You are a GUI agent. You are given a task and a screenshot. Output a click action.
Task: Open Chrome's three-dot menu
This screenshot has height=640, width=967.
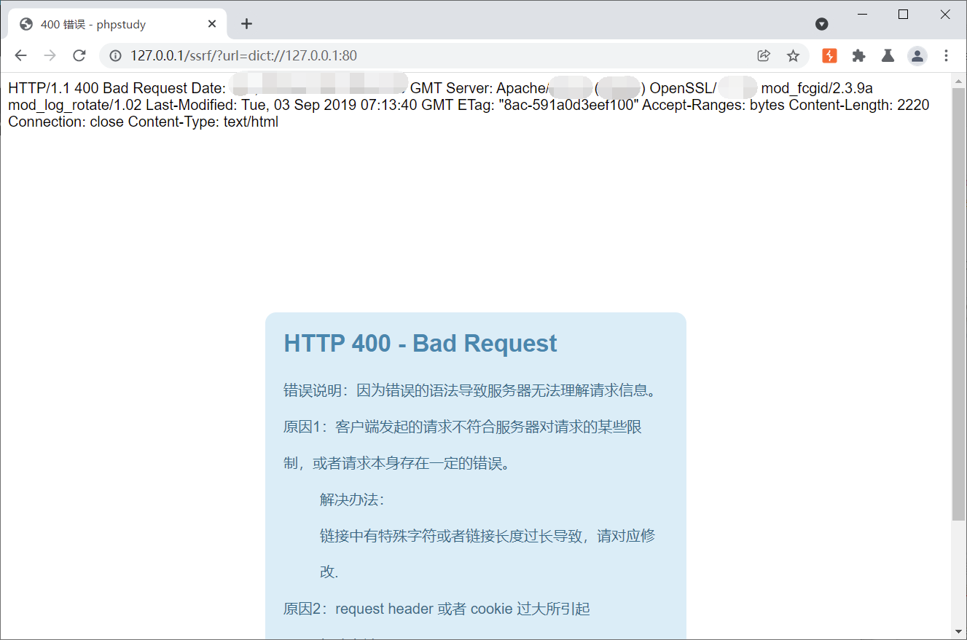point(946,55)
